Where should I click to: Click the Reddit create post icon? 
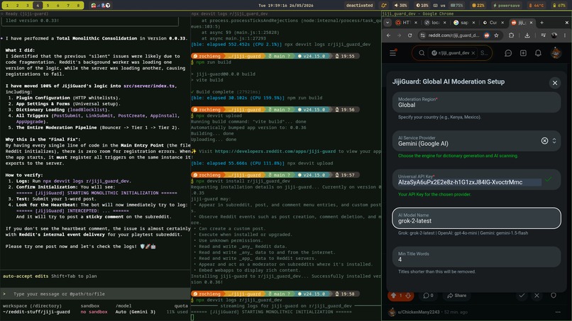pyautogui.click(x=523, y=53)
